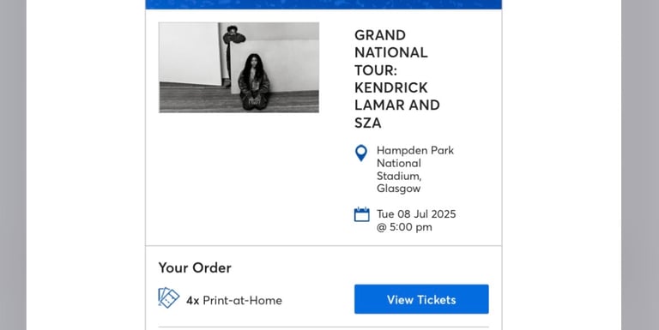Select the Print-at-Home ticket label
The image size is (659, 330).
pos(243,300)
